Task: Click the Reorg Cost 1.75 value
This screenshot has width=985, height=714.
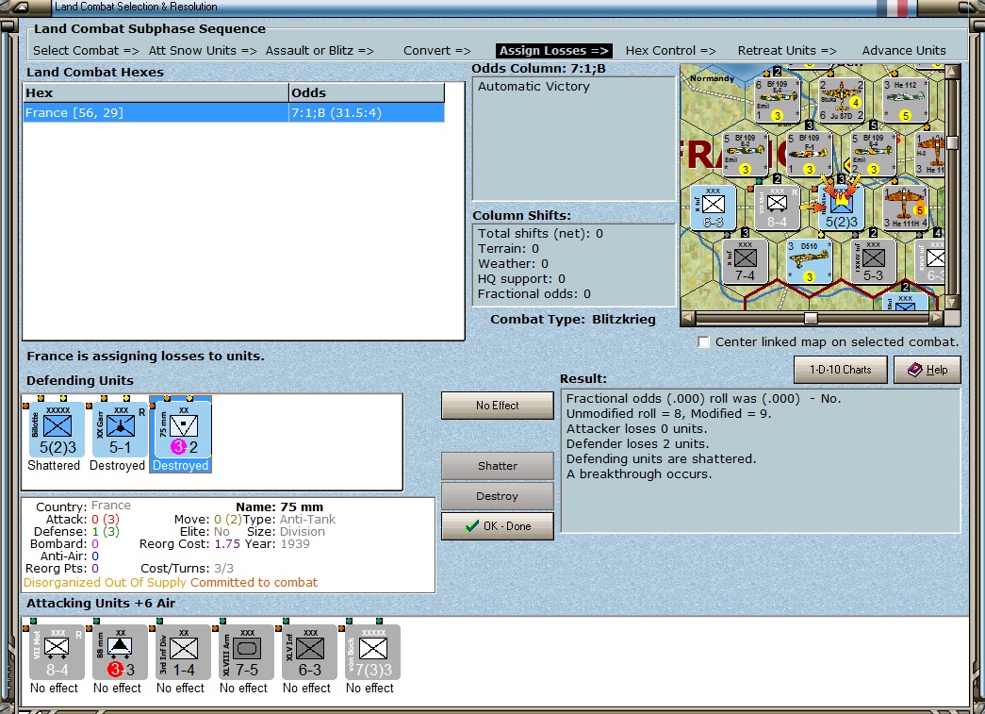Action: (x=227, y=543)
